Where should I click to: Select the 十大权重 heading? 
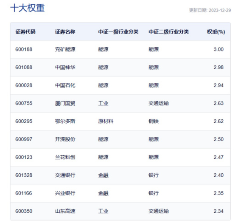(28, 8)
